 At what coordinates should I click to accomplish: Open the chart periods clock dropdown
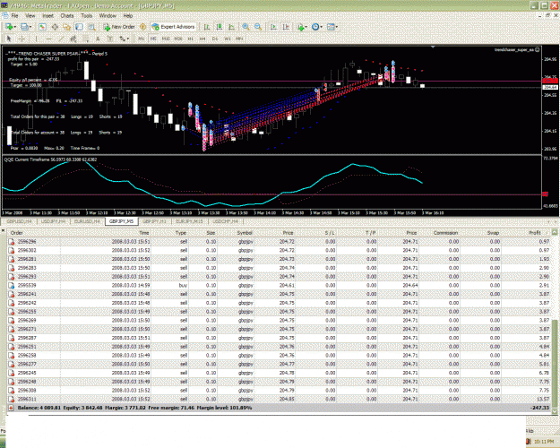tap(316, 27)
